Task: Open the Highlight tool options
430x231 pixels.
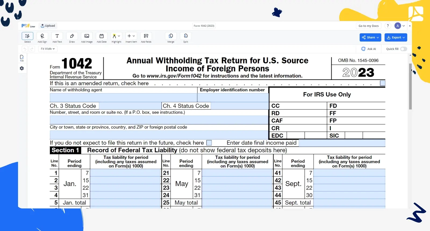Action: coord(116,36)
